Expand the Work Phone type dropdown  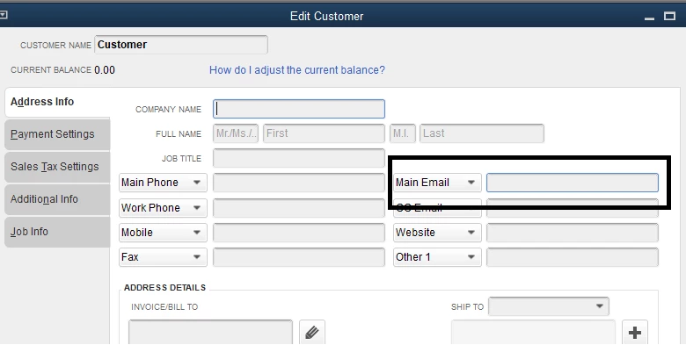coord(163,208)
